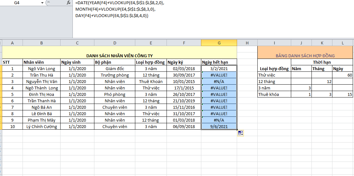The image size is (354, 176).
Task: Click the signing date 15/11/2016
Action: click(x=184, y=107)
